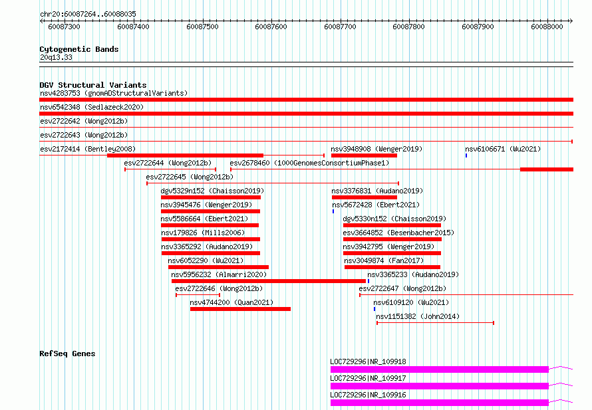Click nsv5672428 (Ebert2021) label

click(x=376, y=205)
